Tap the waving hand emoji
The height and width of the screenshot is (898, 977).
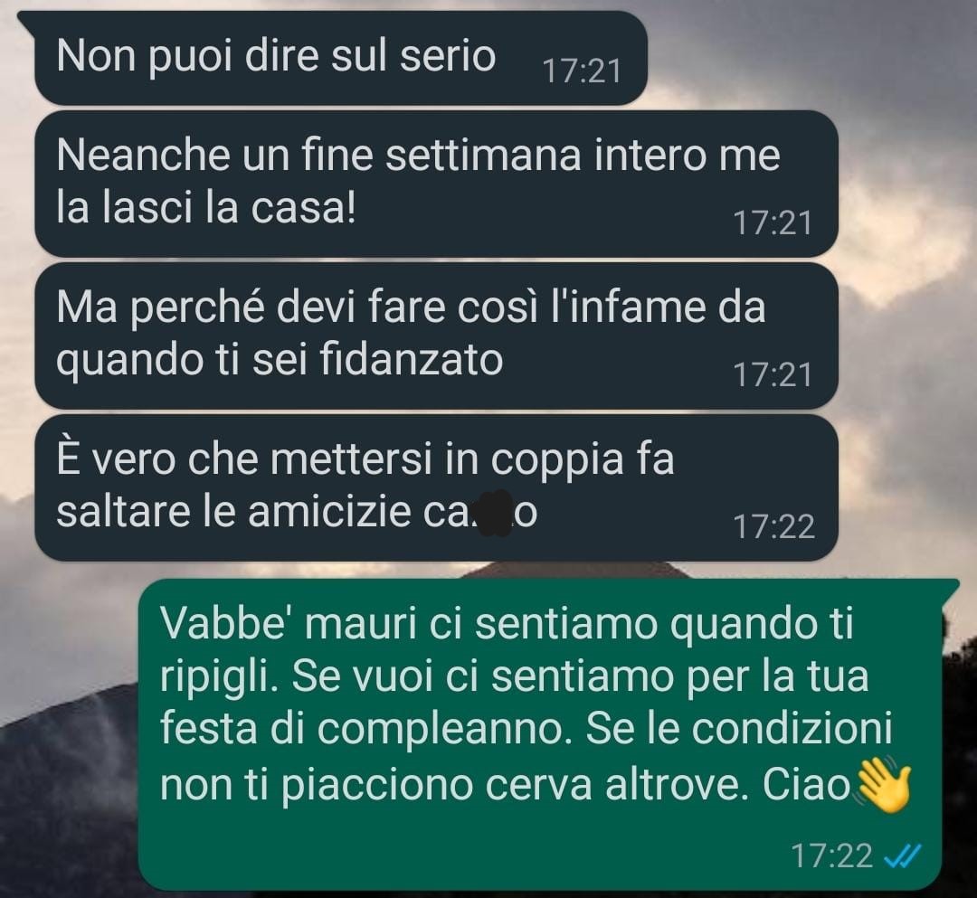(884, 784)
